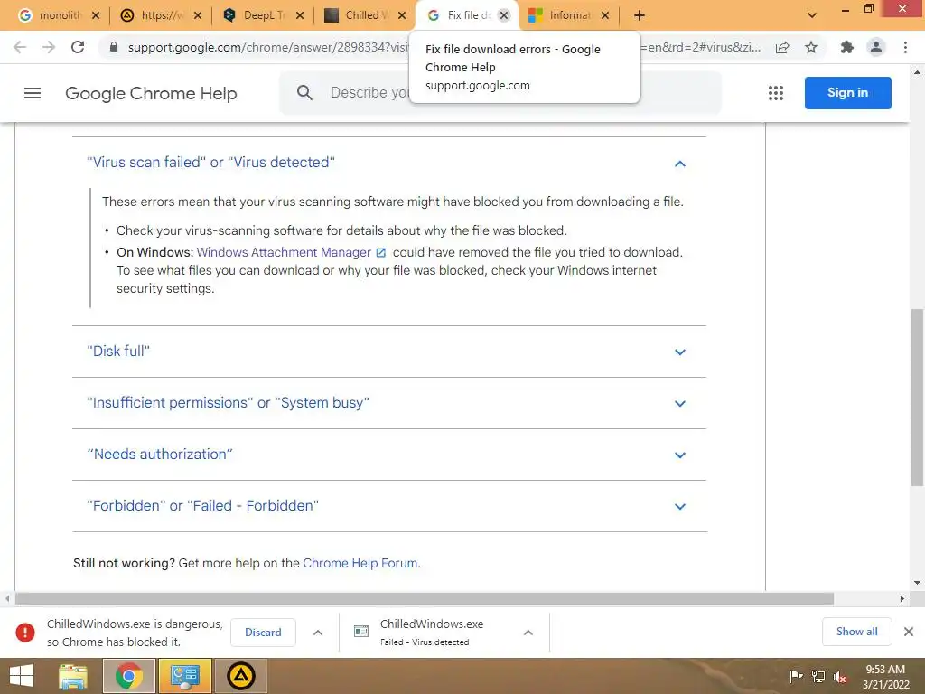The width and height of the screenshot is (925, 694).
Task: Click the Action Center flag tray icon
Action: coord(796,676)
